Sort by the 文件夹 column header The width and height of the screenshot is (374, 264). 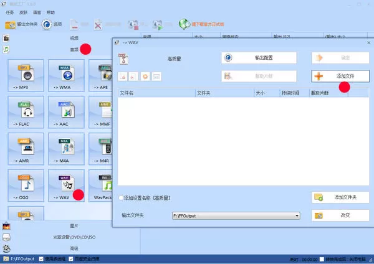pos(224,93)
